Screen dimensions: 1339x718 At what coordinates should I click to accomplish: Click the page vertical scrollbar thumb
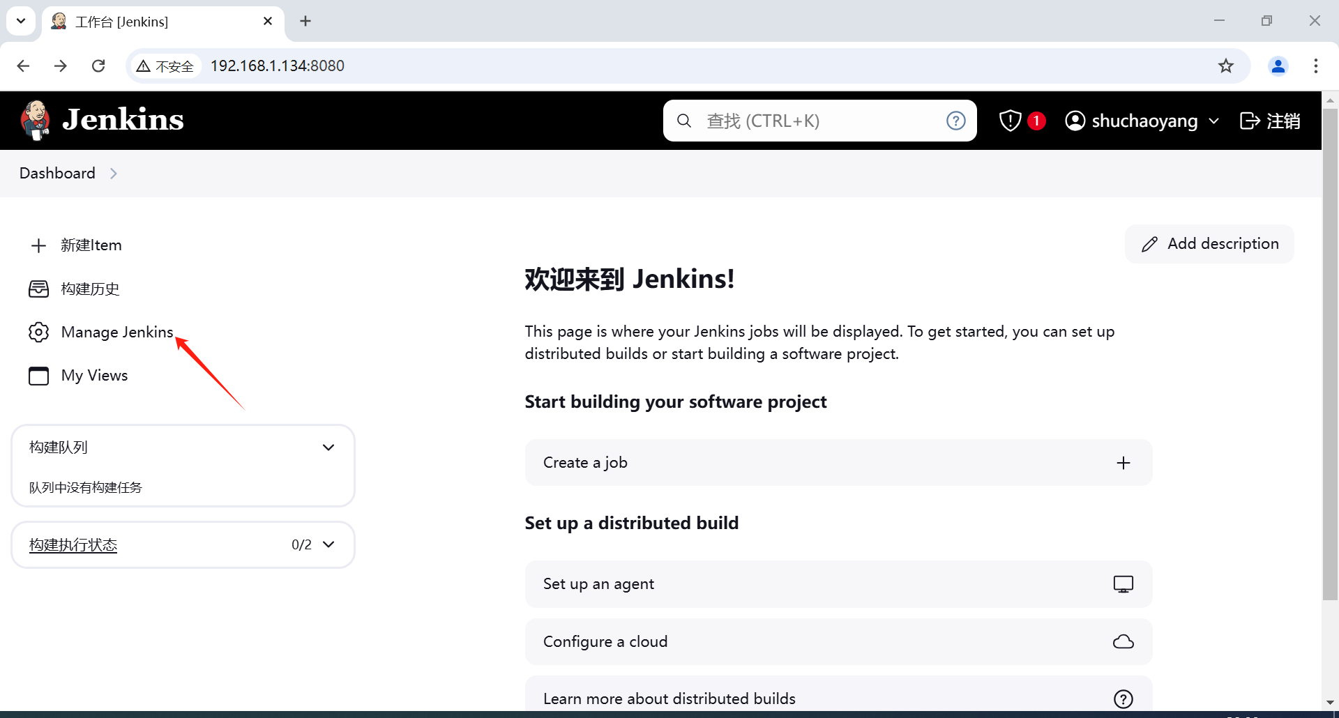pyautogui.click(x=1330, y=354)
